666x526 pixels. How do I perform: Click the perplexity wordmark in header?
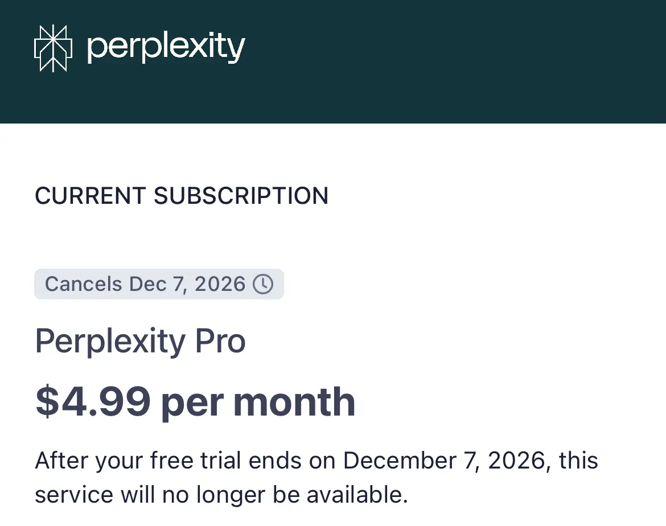click(x=166, y=48)
